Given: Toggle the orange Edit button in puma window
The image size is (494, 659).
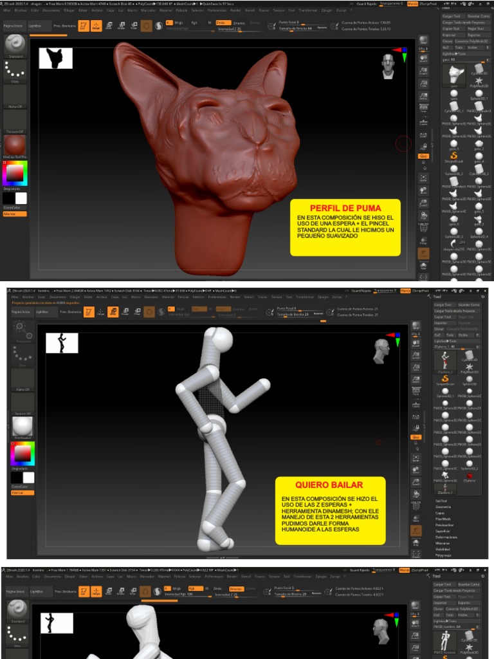Looking at the screenshot, I should 84,26.
